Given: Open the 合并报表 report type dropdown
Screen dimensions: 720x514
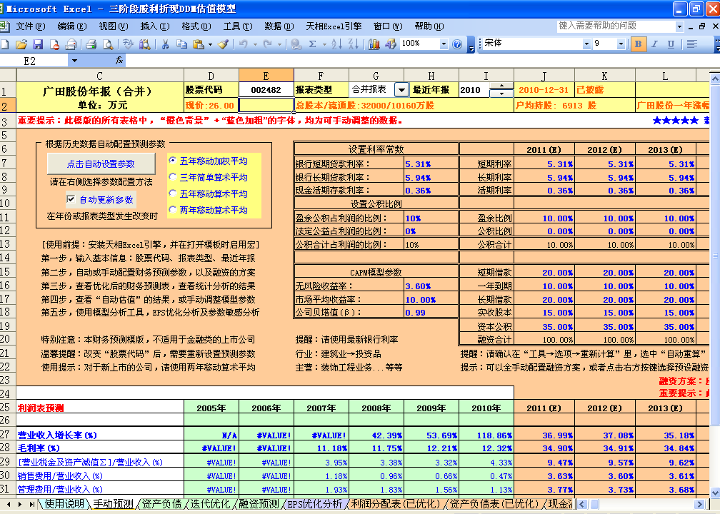Looking at the screenshot, I should 401,90.
